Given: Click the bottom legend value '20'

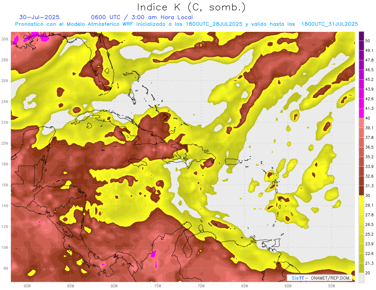Looking at the screenshot, I should pos(368,272).
